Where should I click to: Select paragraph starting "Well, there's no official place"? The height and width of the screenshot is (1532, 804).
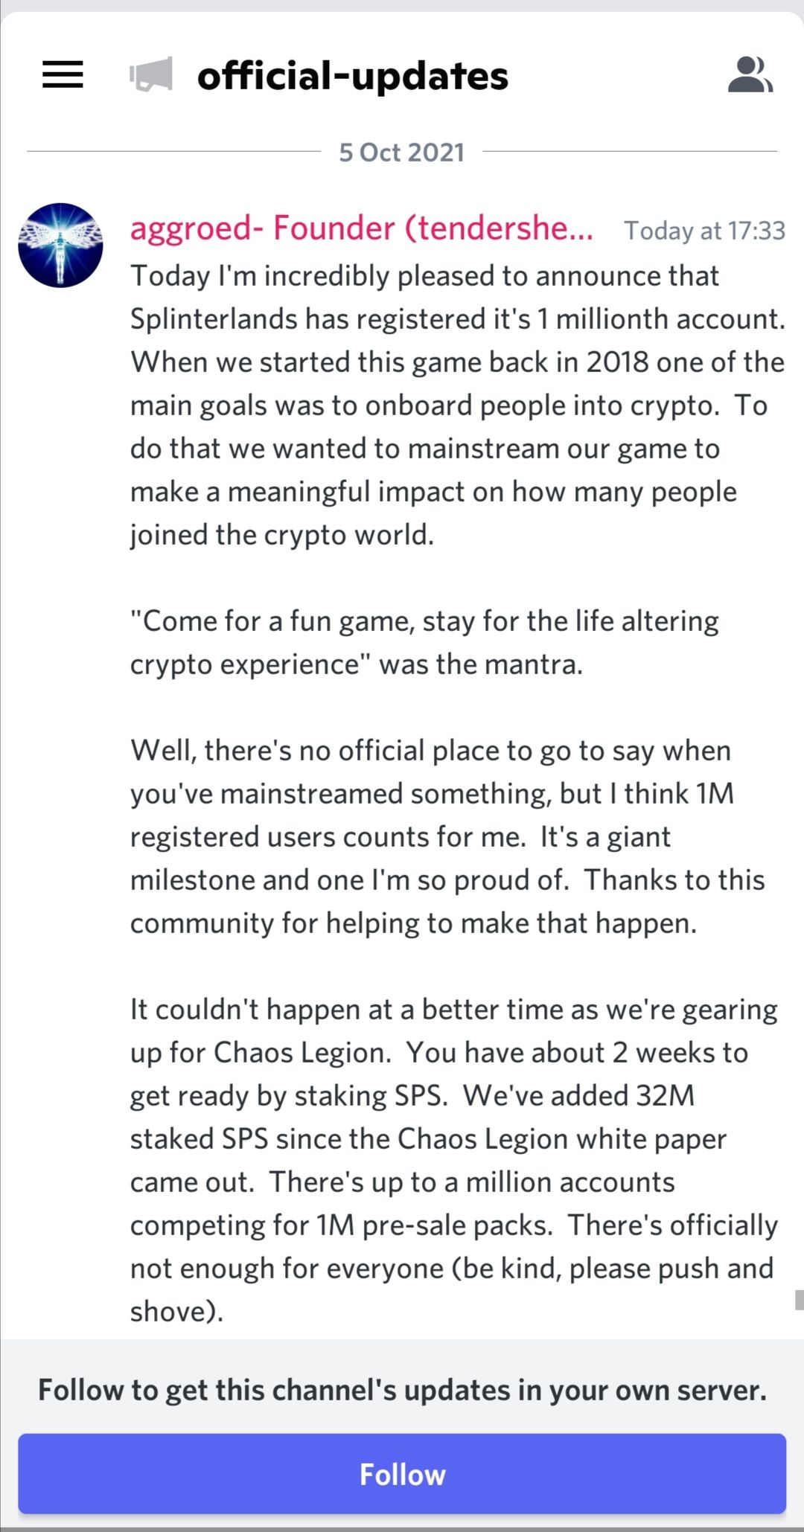pos(447,837)
